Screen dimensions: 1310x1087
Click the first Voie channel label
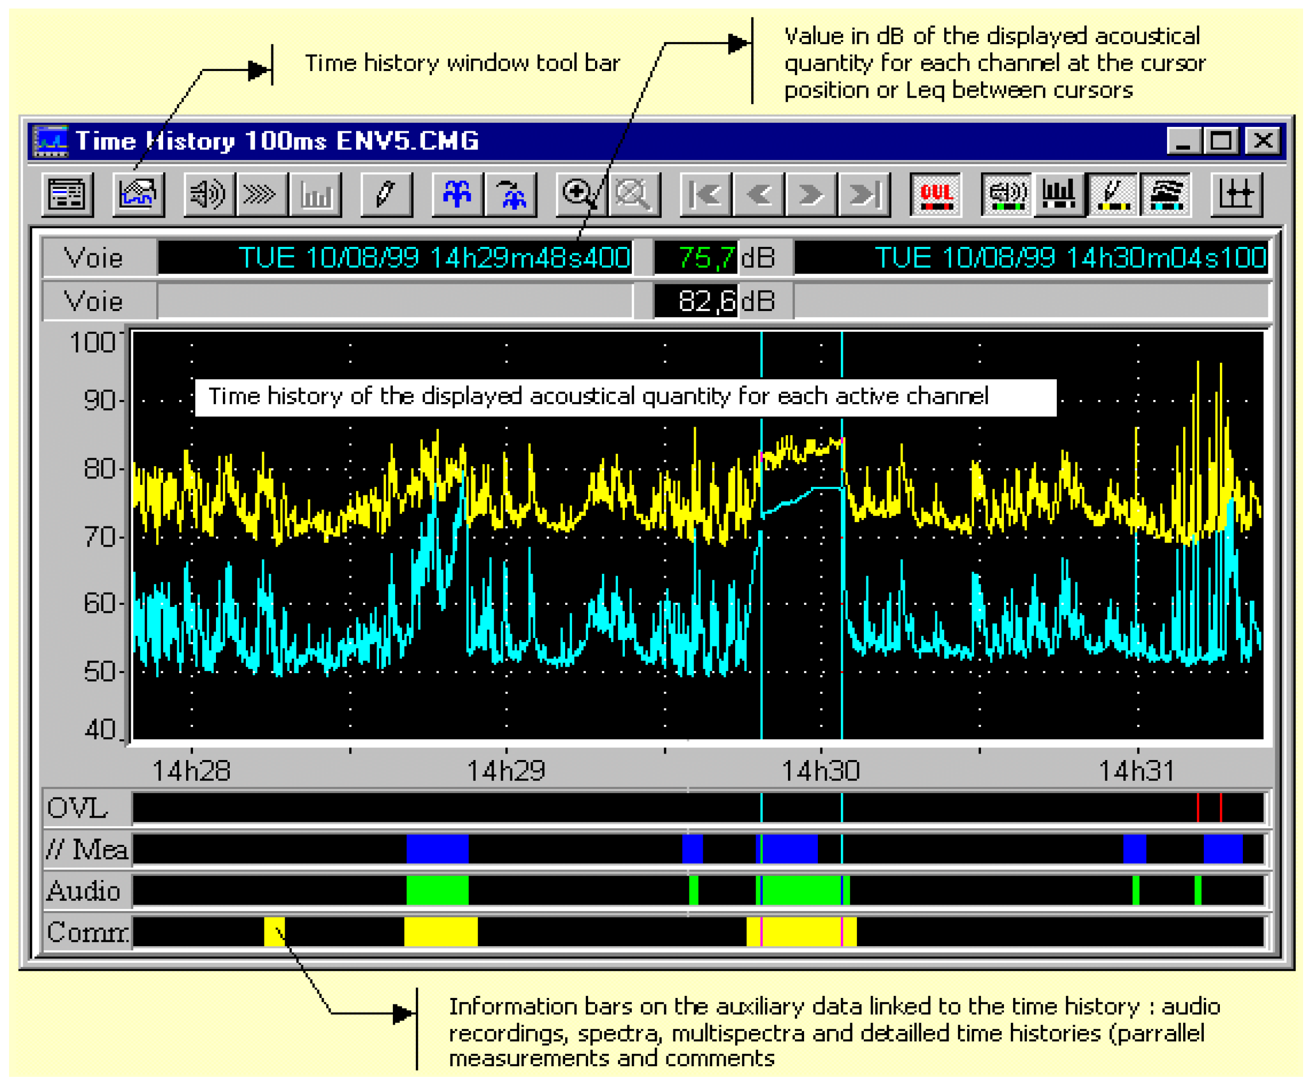coord(95,258)
